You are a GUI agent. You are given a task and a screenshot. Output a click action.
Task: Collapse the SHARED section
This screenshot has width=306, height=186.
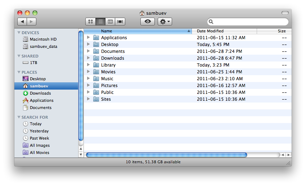click(19, 56)
